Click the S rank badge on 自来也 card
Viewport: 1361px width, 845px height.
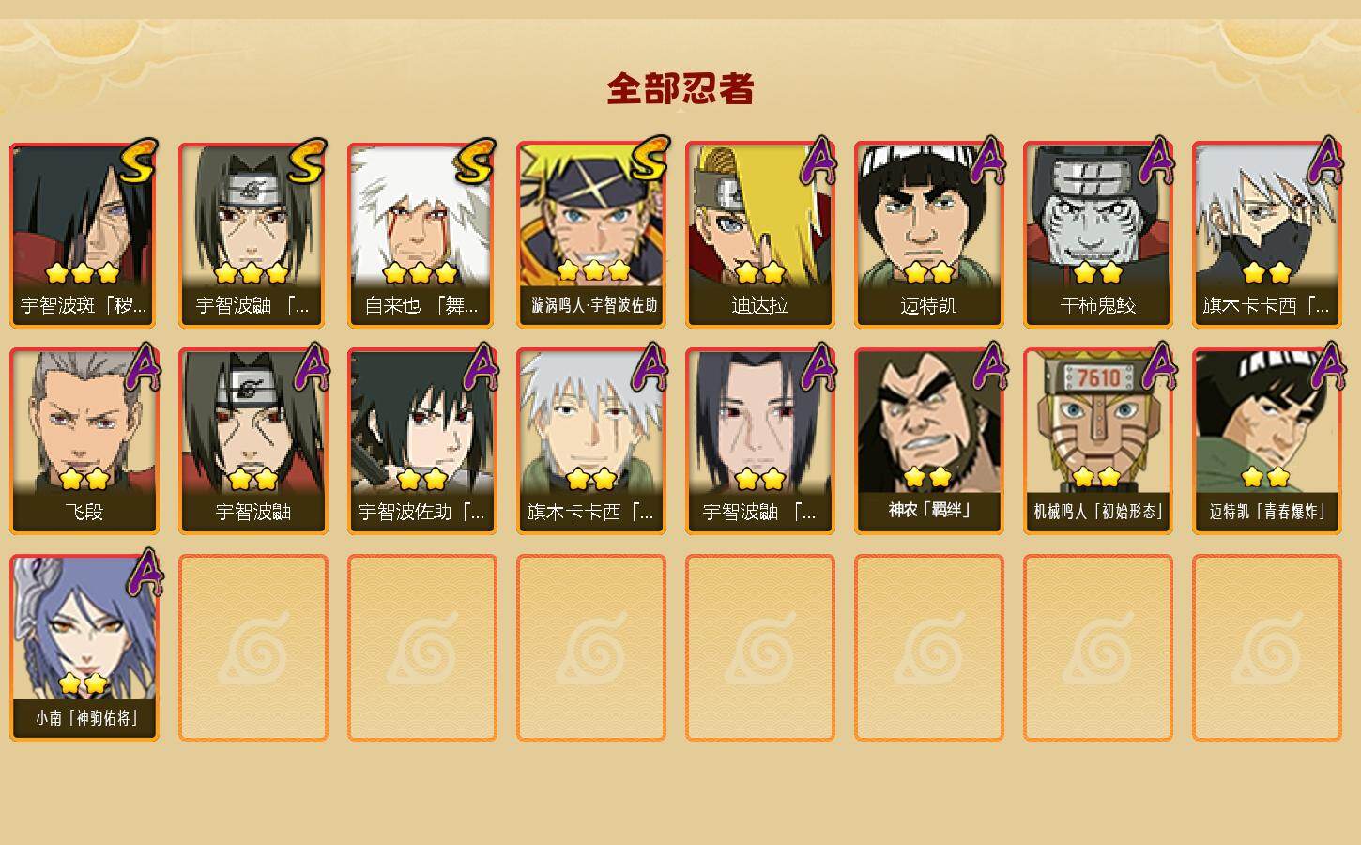[x=476, y=161]
